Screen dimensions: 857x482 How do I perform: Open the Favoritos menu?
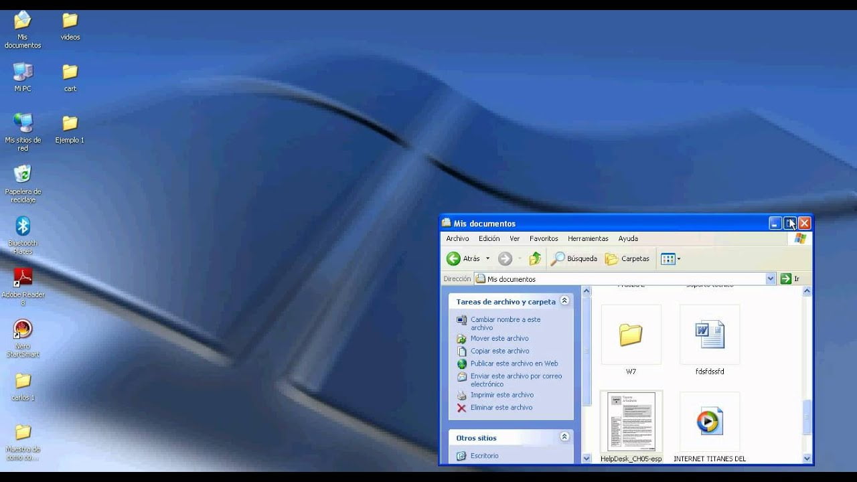click(x=544, y=238)
